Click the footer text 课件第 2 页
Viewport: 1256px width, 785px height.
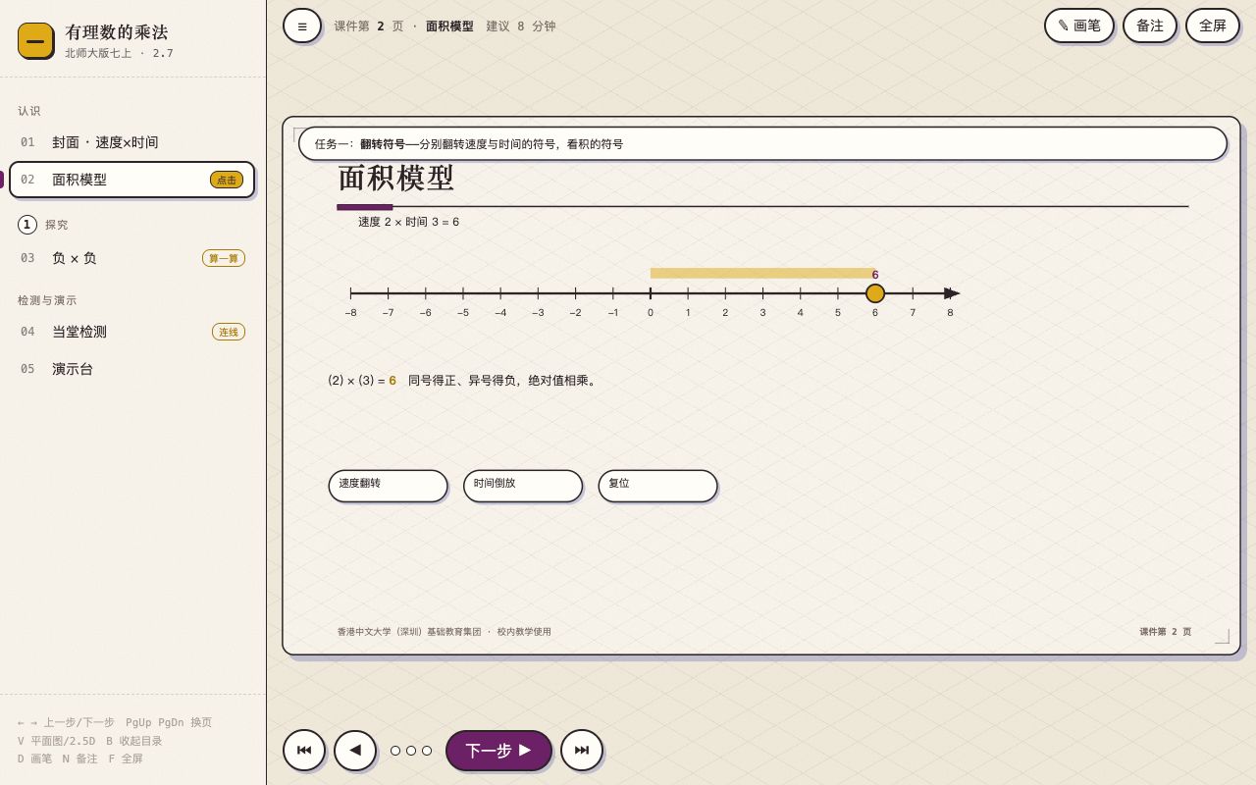(x=1166, y=632)
